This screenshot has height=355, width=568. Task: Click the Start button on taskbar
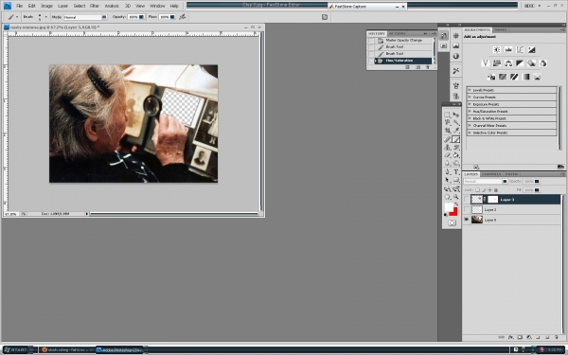(18, 350)
